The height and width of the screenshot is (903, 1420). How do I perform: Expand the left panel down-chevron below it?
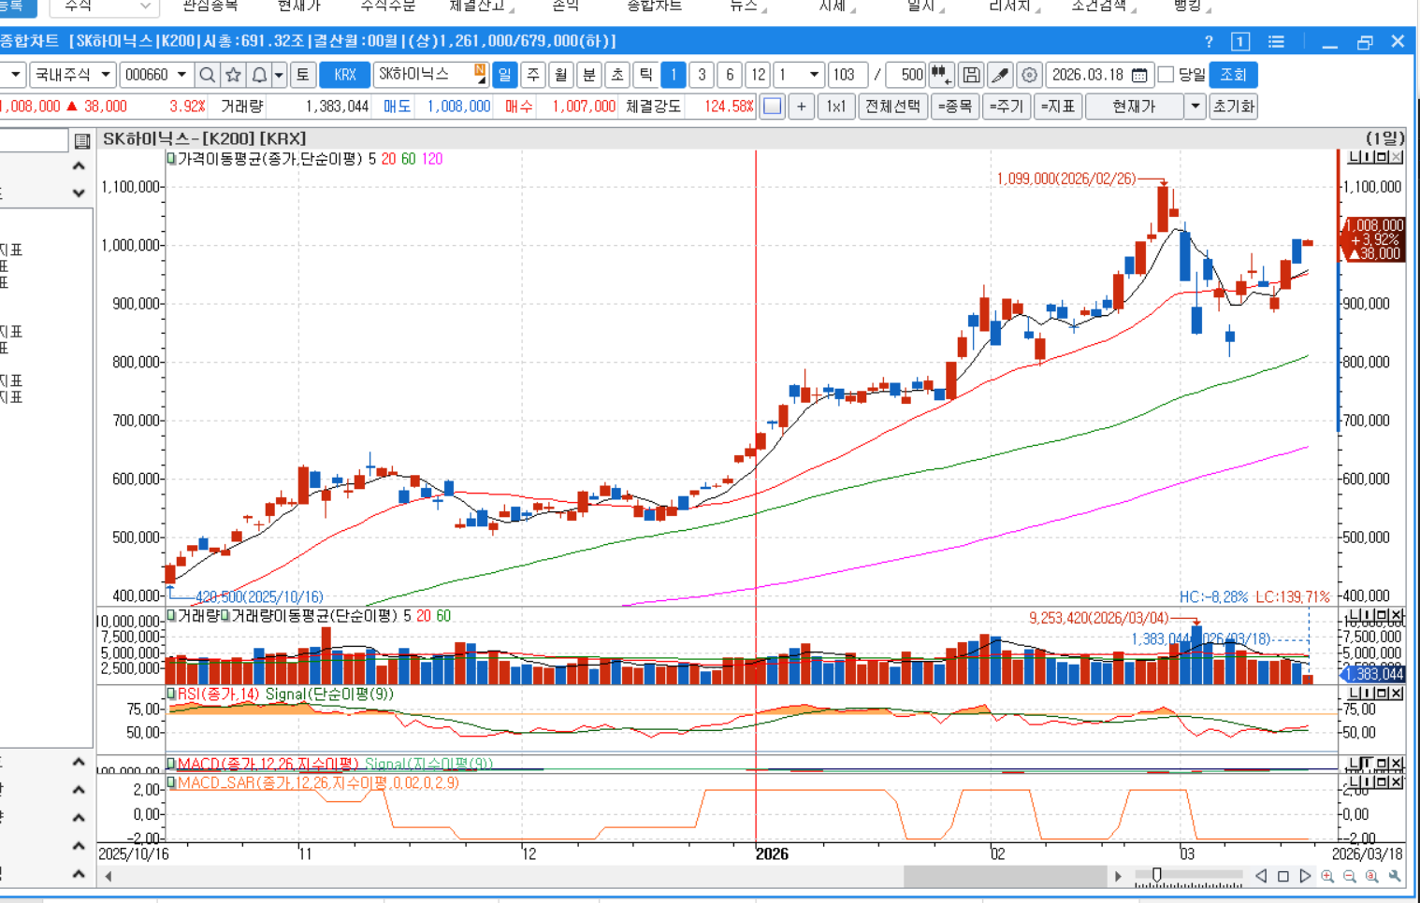[79, 193]
